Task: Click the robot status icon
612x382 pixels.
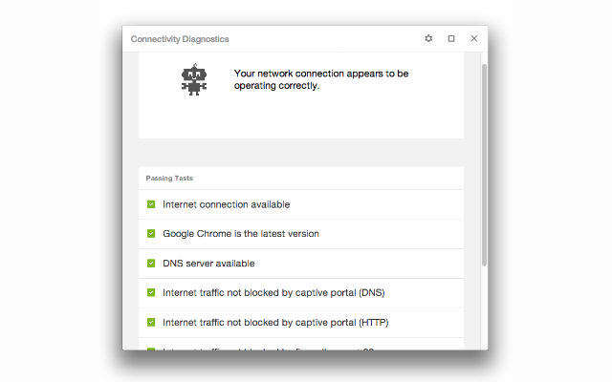Action: 194,79
